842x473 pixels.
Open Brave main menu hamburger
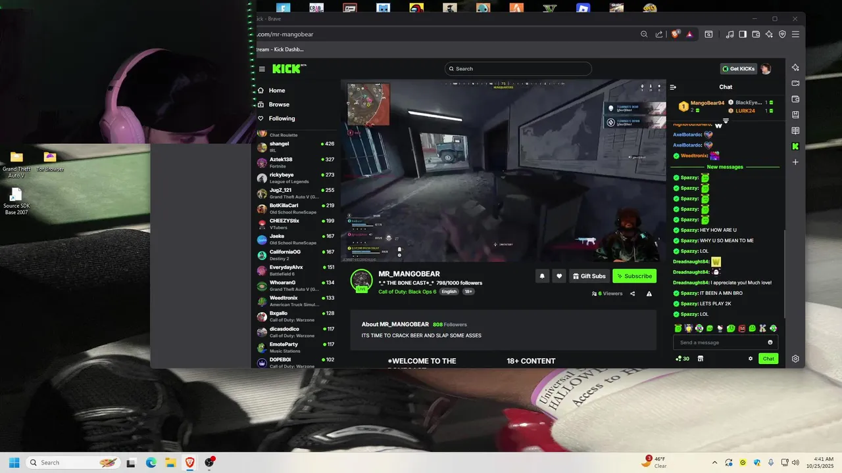coord(795,34)
